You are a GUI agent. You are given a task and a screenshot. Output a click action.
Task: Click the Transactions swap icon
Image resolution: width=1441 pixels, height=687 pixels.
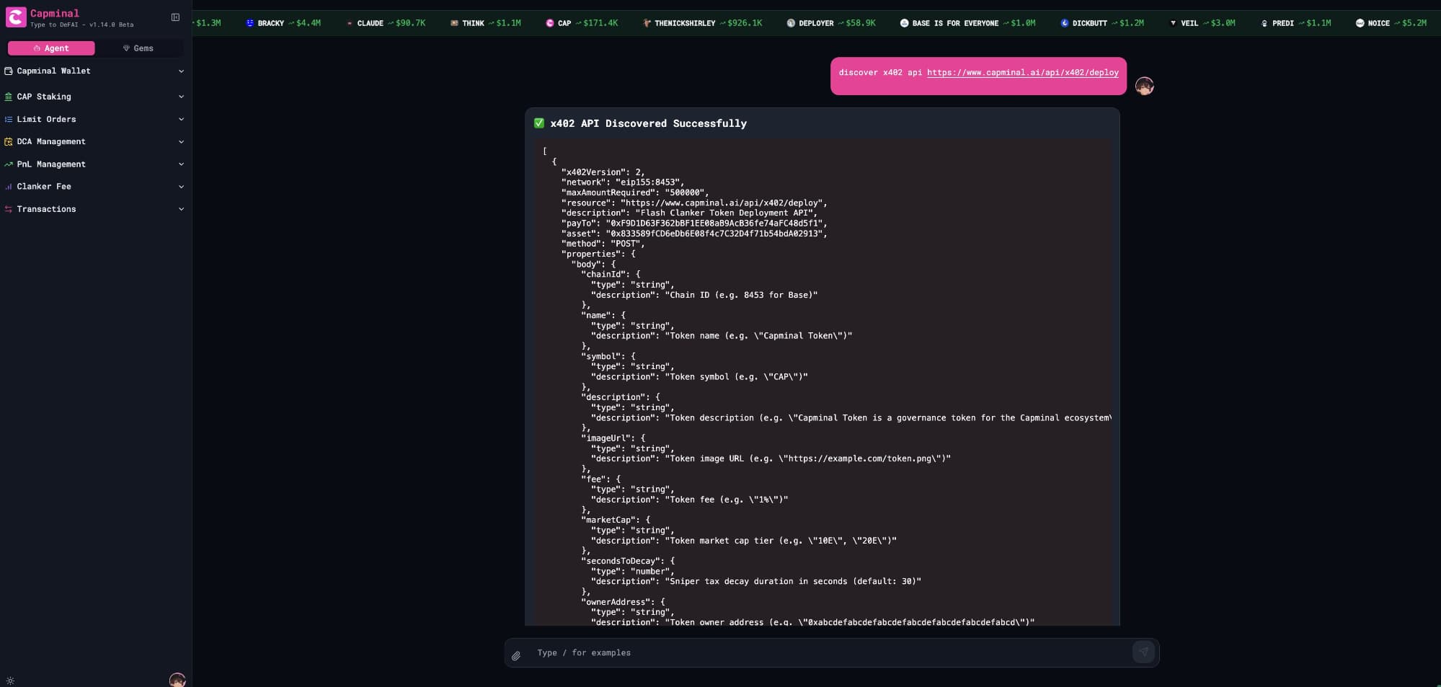9,209
